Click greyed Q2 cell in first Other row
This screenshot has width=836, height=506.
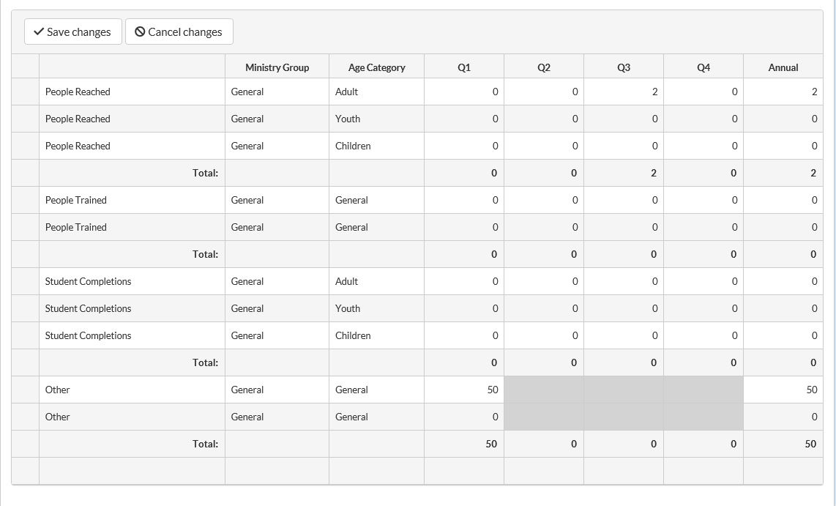[x=544, y=390]
